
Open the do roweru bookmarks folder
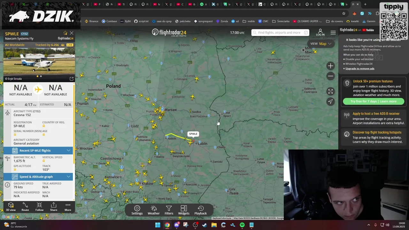336,21
